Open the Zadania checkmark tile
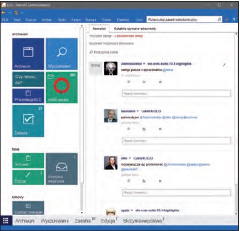240x231 pixels. point(28,121)
